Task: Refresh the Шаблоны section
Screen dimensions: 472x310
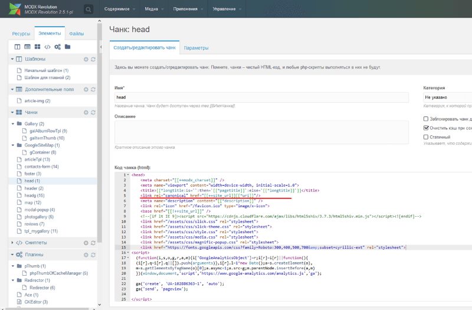Action: click(93, 60)
